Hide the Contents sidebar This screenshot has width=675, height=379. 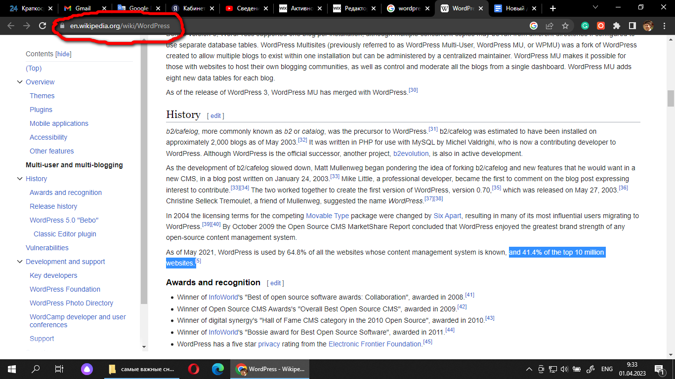tap(63, 54)
